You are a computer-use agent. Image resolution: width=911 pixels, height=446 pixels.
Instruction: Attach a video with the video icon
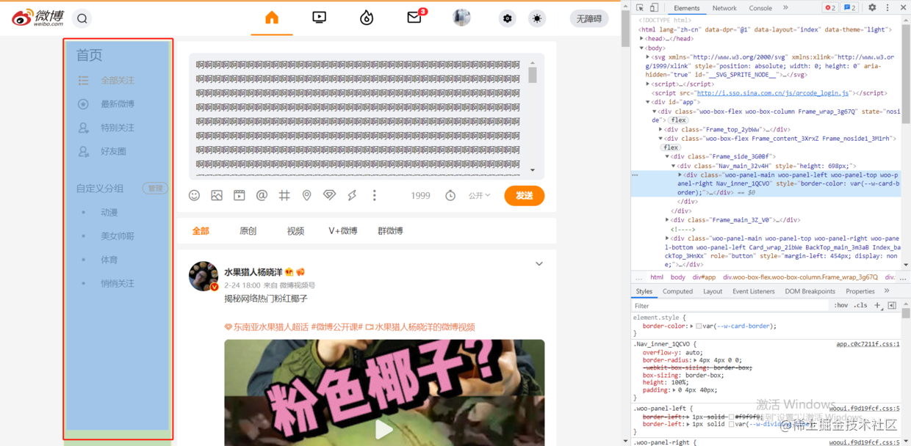point(239,195)
